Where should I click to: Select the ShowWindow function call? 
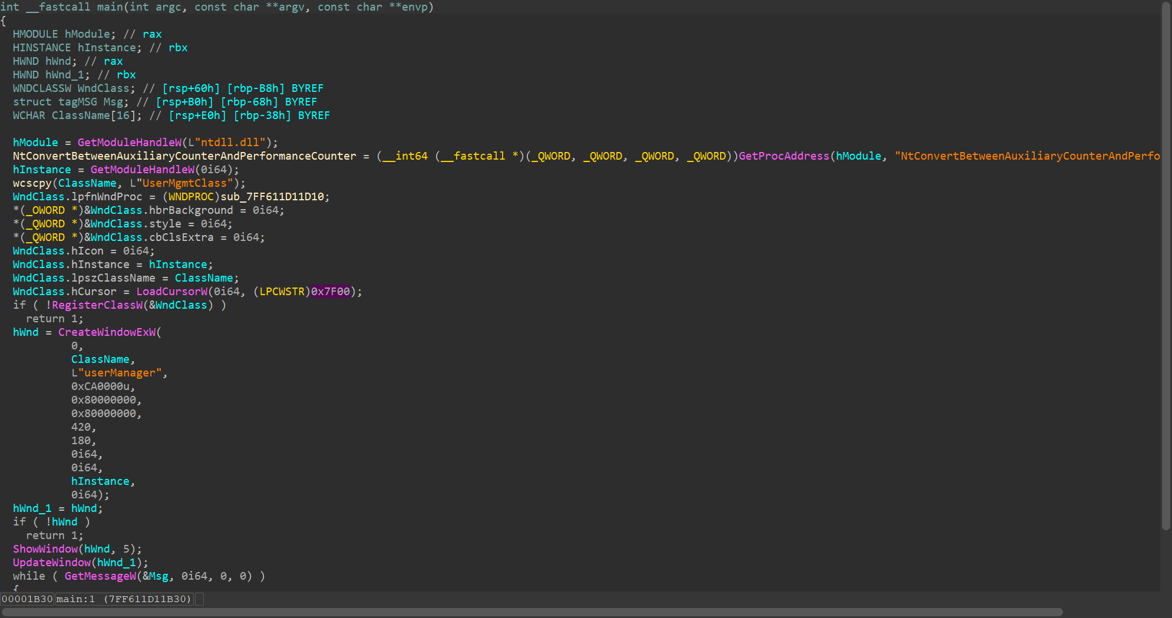pos(45,549)
